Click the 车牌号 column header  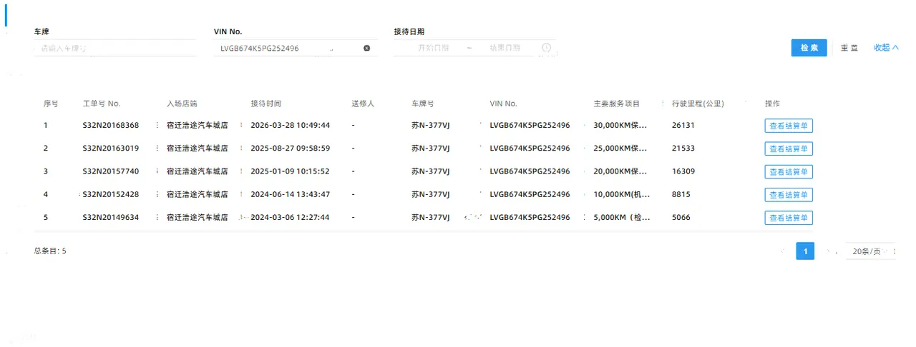tap(423, 104)
